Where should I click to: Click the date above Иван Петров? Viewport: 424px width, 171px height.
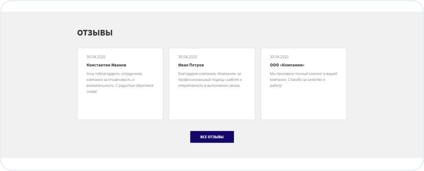tap(187, 57)
